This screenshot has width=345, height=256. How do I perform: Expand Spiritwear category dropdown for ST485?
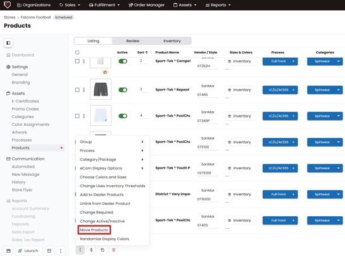click(x=339, y=90)
